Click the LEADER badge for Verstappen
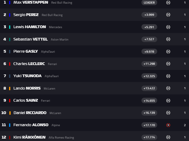This screenshot has height=141, width=189. pos(149,2)
